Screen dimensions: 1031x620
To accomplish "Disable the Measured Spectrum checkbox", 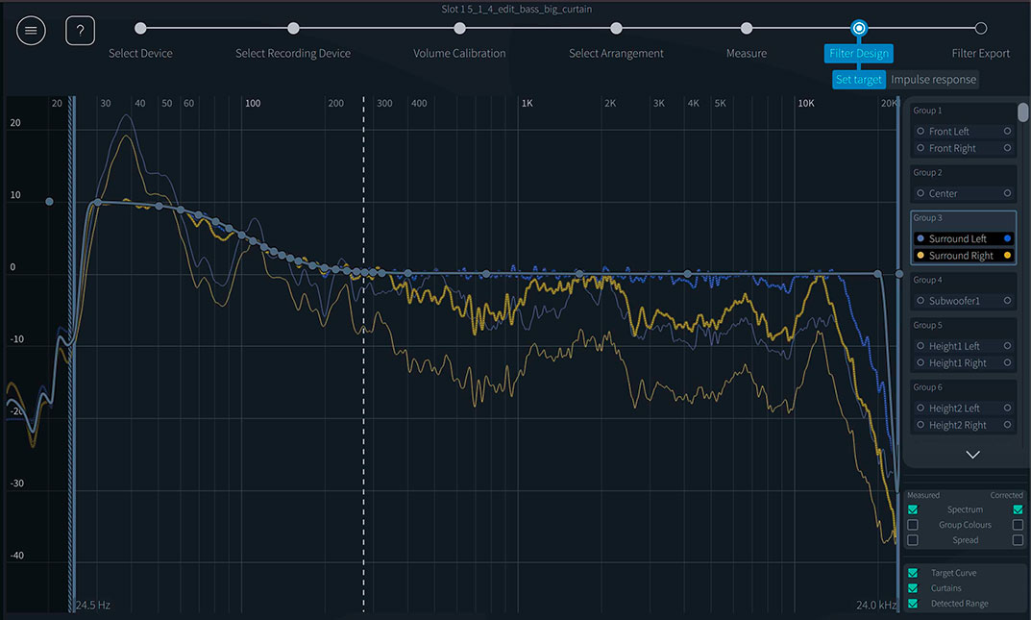I will pos(913,509).
